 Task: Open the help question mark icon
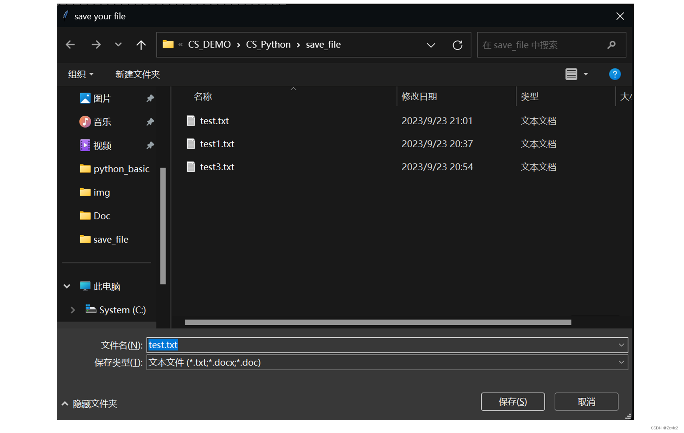(x=615, y=74)
